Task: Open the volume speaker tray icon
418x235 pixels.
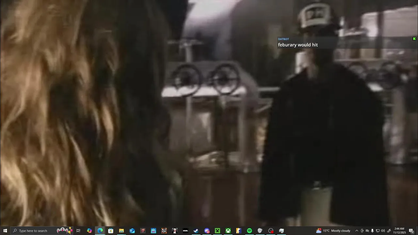Action: (383, 231)
